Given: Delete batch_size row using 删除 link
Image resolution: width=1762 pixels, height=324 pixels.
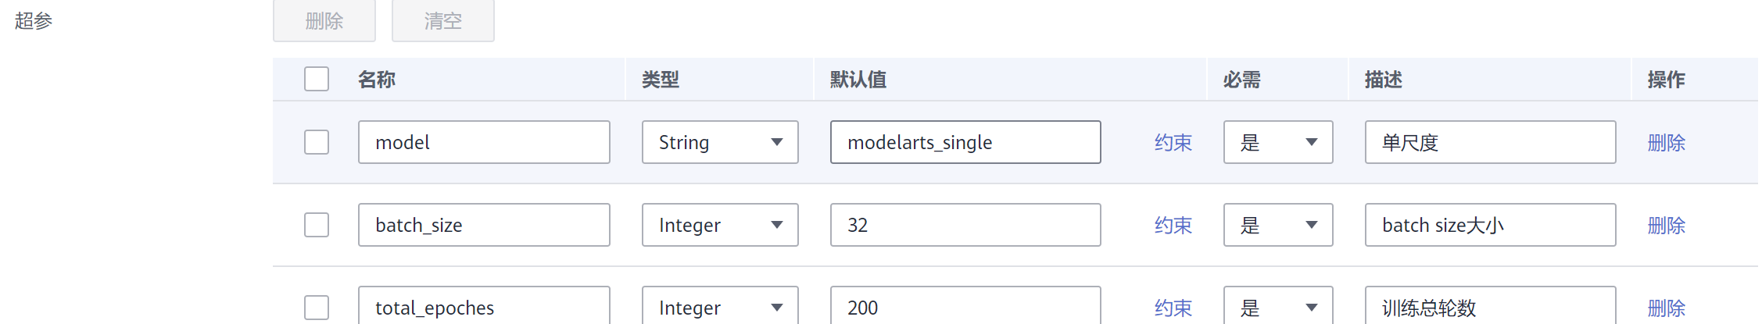Looking at the screenshot, I should (x=1666, y=226).
